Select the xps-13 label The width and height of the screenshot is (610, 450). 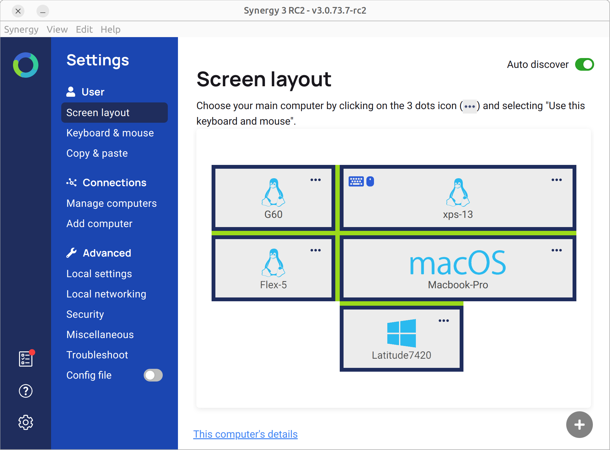pos(458,215)
